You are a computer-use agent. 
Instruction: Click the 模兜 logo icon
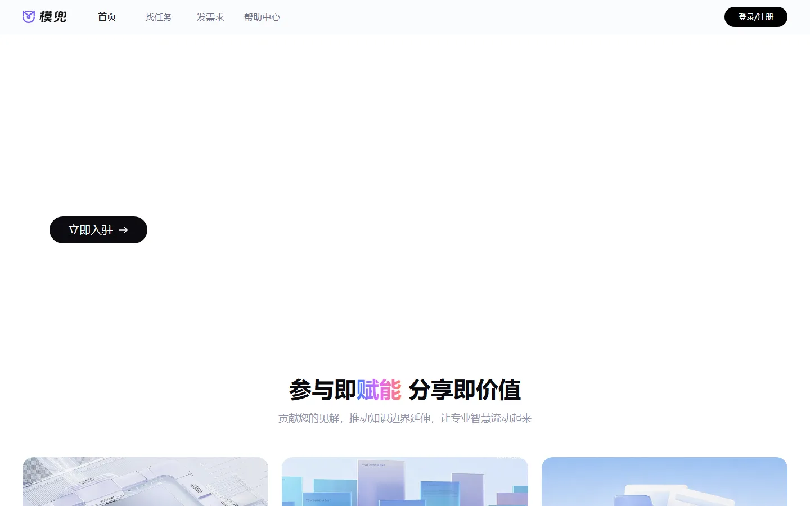[29, 17]
